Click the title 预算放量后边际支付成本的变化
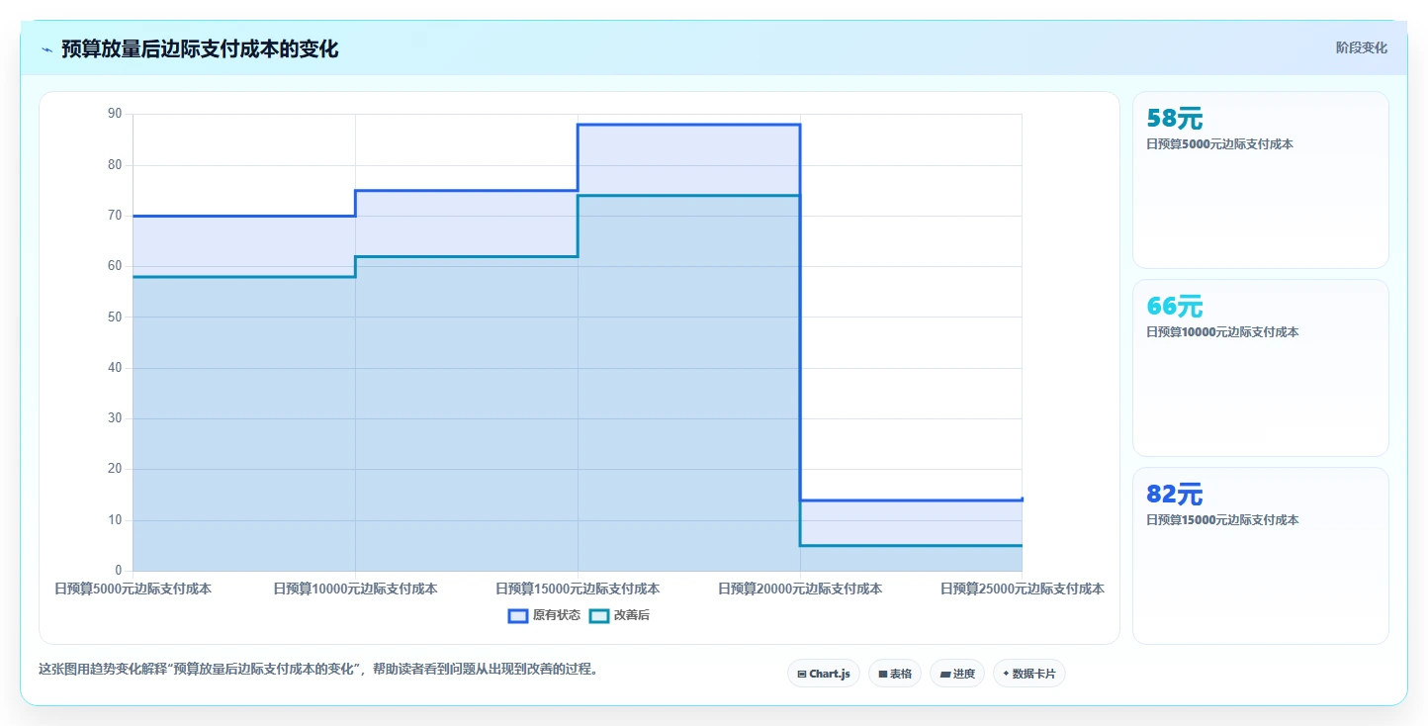 coord(200,49)
